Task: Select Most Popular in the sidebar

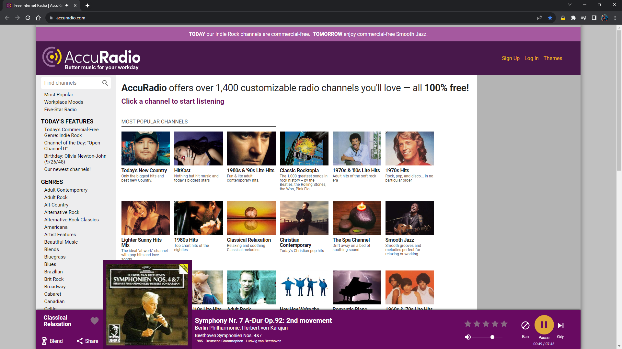Action: [59, 95]
